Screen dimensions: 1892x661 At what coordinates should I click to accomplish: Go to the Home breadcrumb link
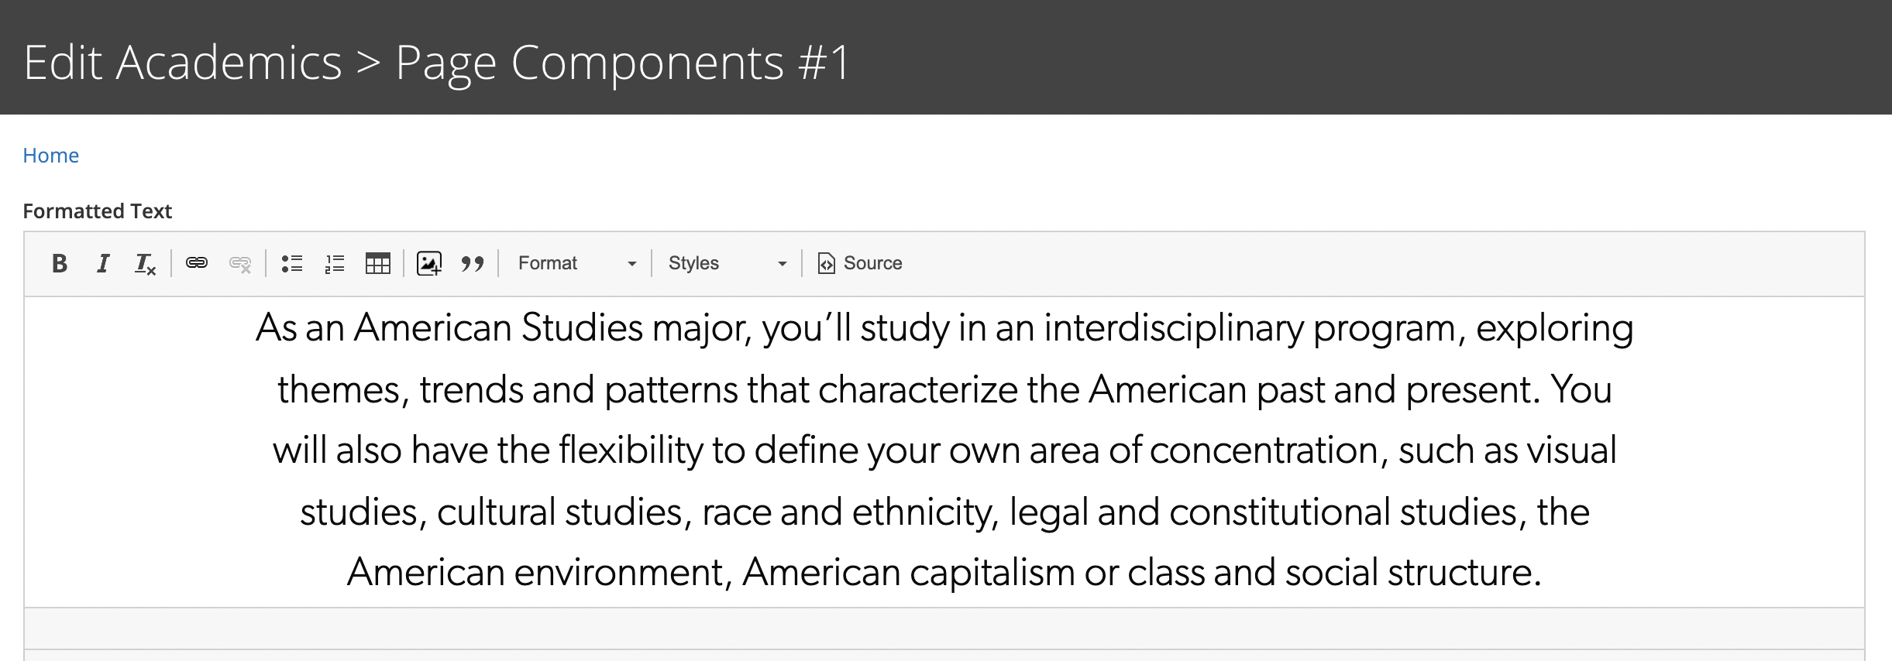click(x=51, y=156)
